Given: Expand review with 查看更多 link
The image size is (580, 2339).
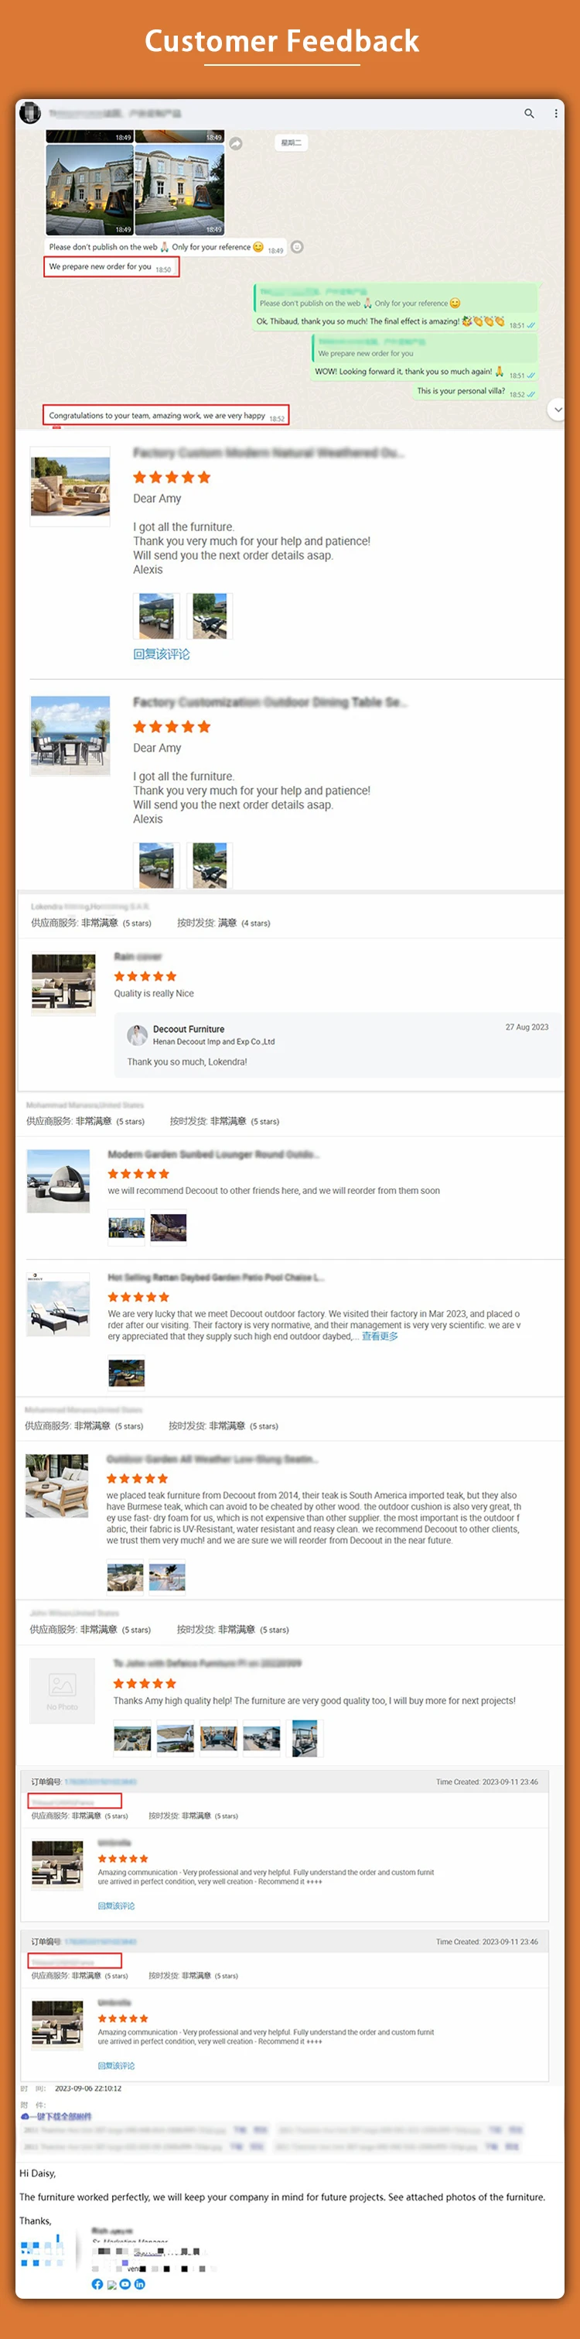Looking at the screenshot, I should (x=380, y=1336).
